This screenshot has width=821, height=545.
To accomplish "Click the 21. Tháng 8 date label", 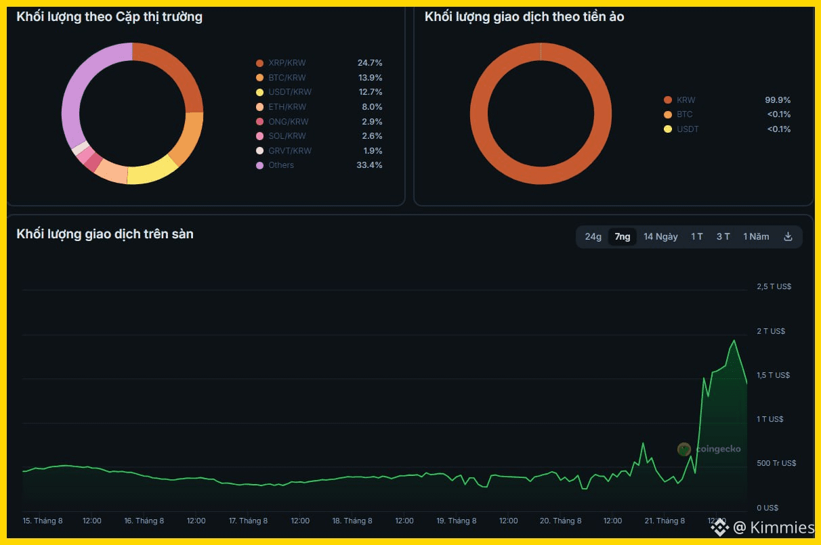I will [x=665, y=521].
